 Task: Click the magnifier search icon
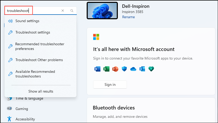point(72,11)
